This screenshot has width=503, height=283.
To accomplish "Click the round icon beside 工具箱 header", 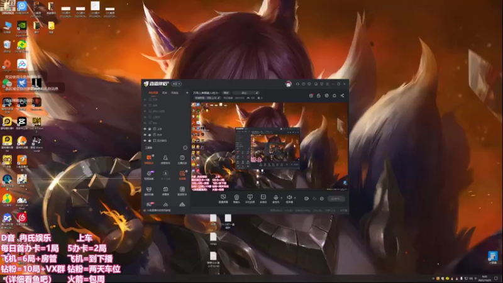I will [x=185, y=148].
